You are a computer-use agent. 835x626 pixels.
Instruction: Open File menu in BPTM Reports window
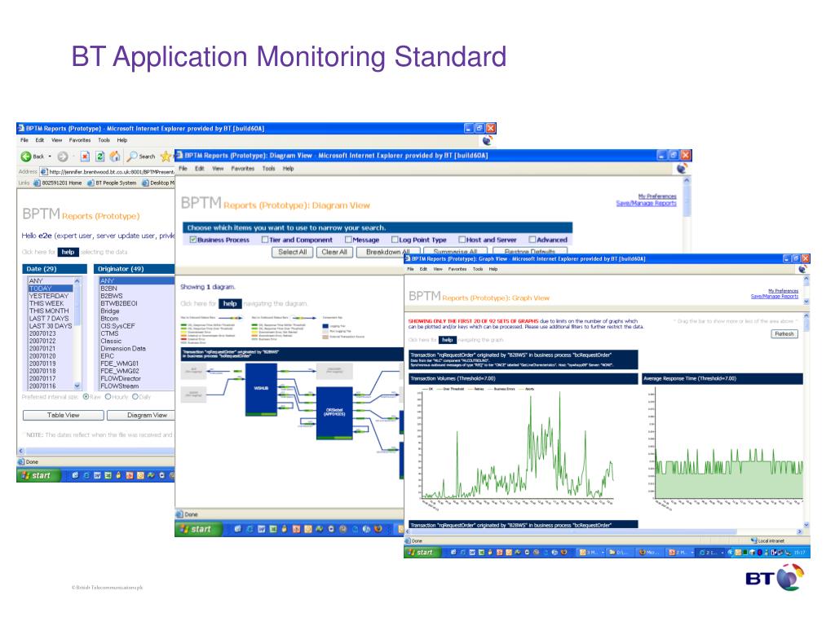[24, 140]
